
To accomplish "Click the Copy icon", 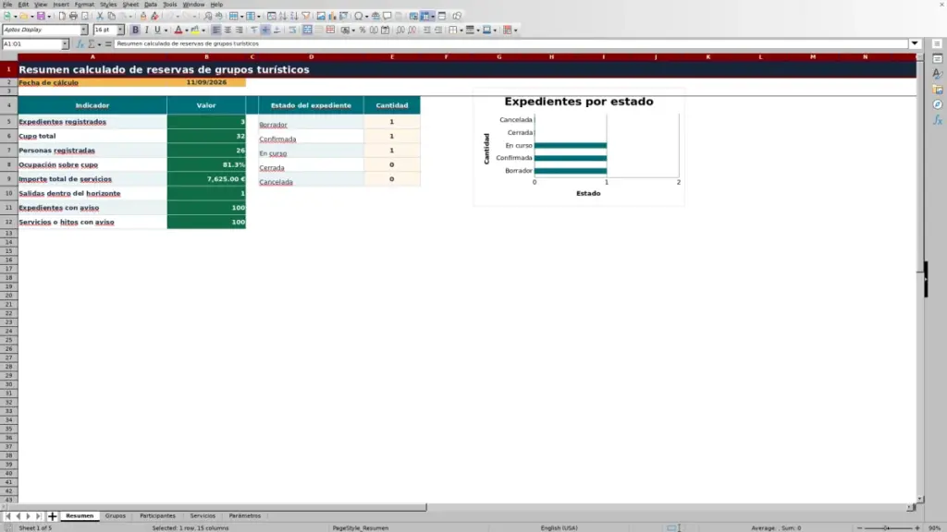I will [112, 16].
